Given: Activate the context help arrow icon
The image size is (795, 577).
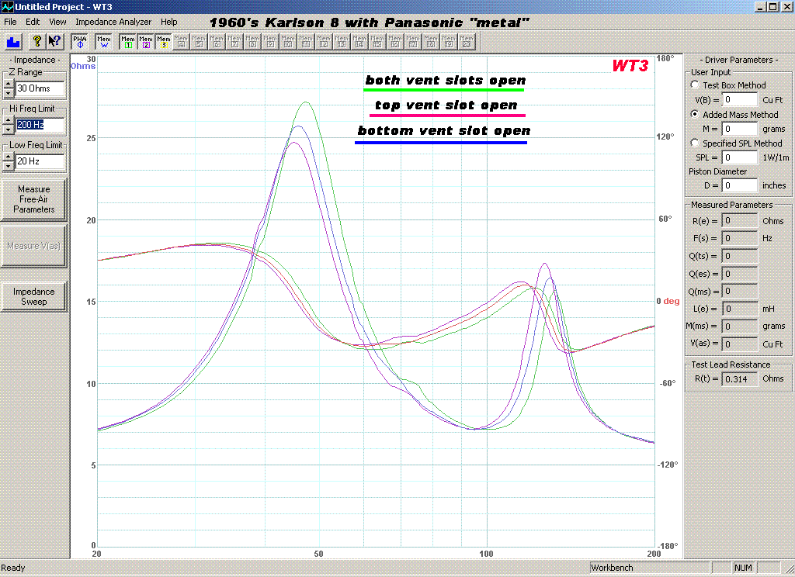Looking at the screenshot, I should point(54,42).
